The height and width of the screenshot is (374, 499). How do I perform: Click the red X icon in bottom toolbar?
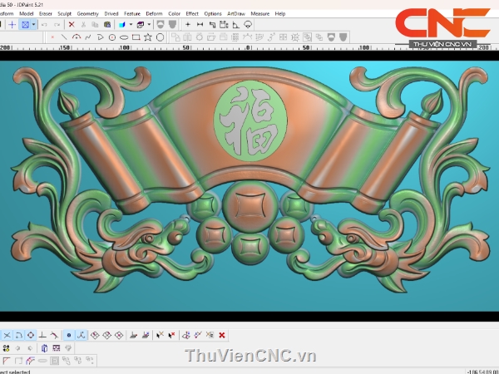pos(221,335)
